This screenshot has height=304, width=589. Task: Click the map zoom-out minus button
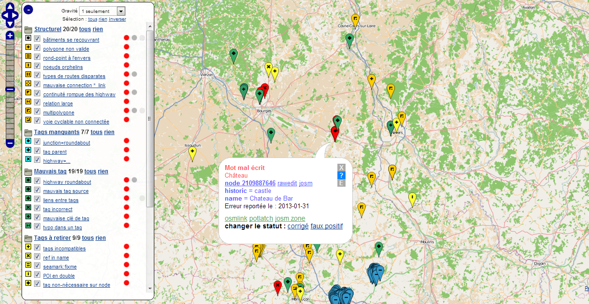pyautogui.click(x=10, y=143)
